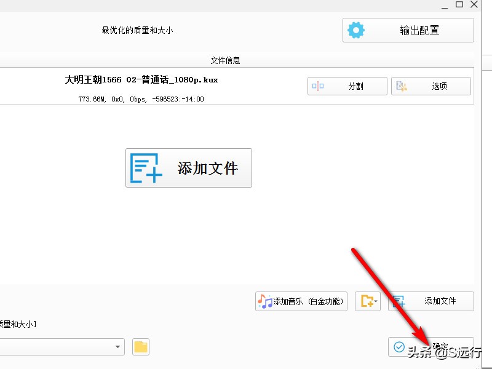492x369 pixels.
Task: Click the music note icon on 添加音乐 button
Action: click(266, 301)
